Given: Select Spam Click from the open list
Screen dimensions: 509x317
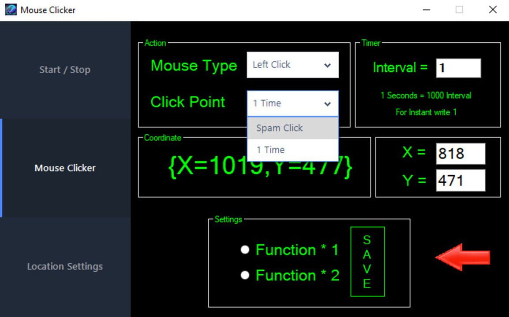Looking at the screenshot, I should [x=279, y=128].
